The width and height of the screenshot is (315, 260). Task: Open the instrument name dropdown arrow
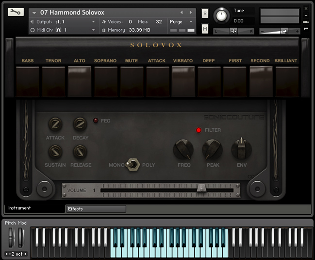[34, 13]
